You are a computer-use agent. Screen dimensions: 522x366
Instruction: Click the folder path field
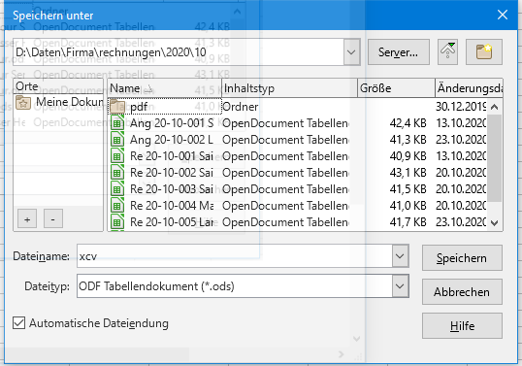pos(179,52)
